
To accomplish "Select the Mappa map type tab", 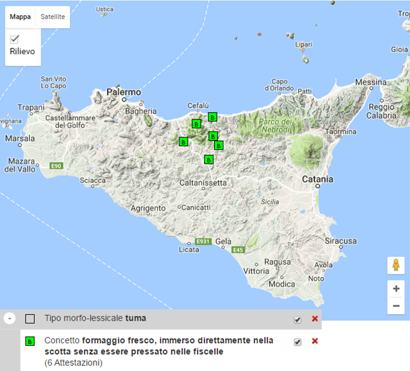I will point(20,17).
